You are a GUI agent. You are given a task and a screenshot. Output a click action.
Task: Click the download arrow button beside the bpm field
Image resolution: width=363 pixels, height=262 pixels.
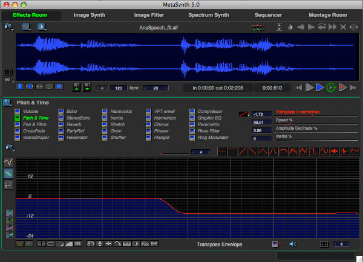pyautogui.click(x=87, y=88)
